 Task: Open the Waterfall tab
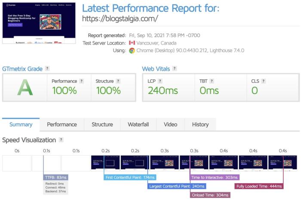pos(138,124)
